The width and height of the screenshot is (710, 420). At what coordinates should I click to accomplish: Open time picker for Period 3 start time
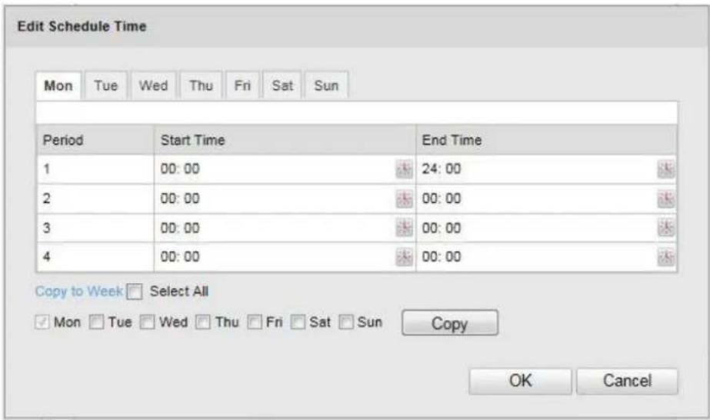coord(404,228)
